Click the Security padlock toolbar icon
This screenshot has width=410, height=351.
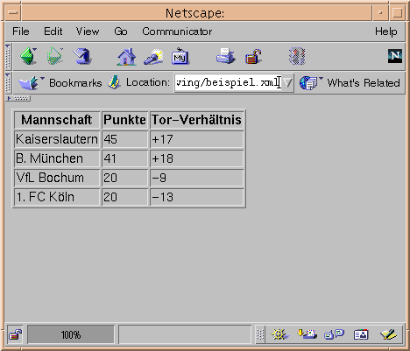[253, 56]
